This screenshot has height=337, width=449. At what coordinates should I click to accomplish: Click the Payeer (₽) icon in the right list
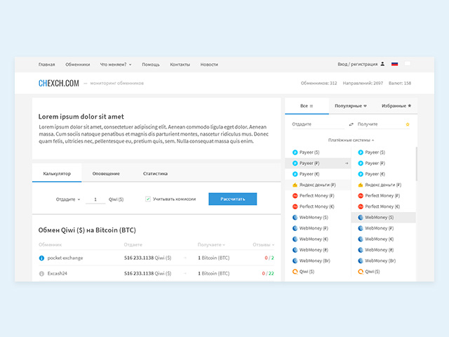pos(361,164)
